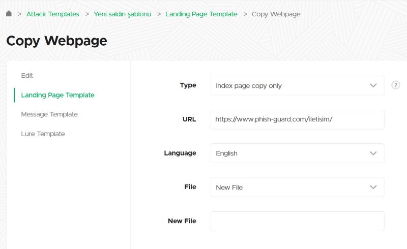Click the Copy Webpage breadcrumb text
Image resolution: width=407 pixels, height=249 pixels.
click(x=276, y=14)
